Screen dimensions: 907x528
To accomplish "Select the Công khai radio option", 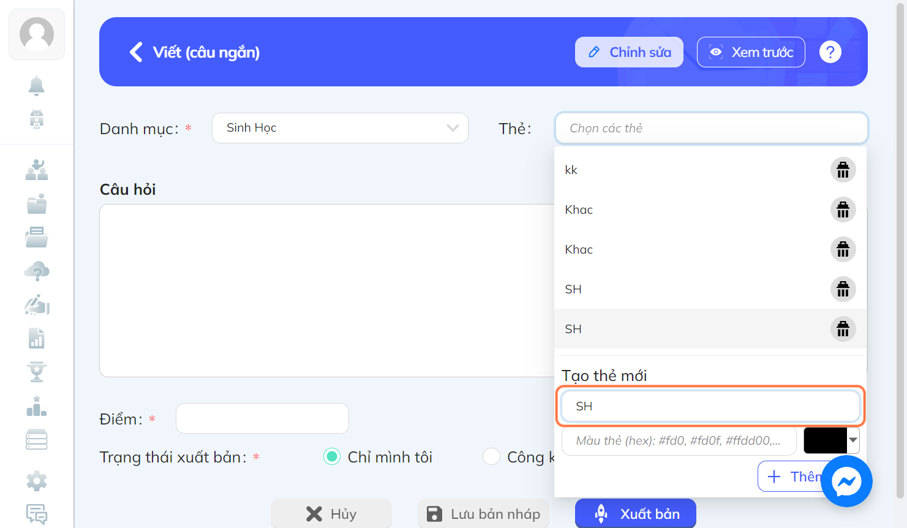I will (x=491, y=457).
